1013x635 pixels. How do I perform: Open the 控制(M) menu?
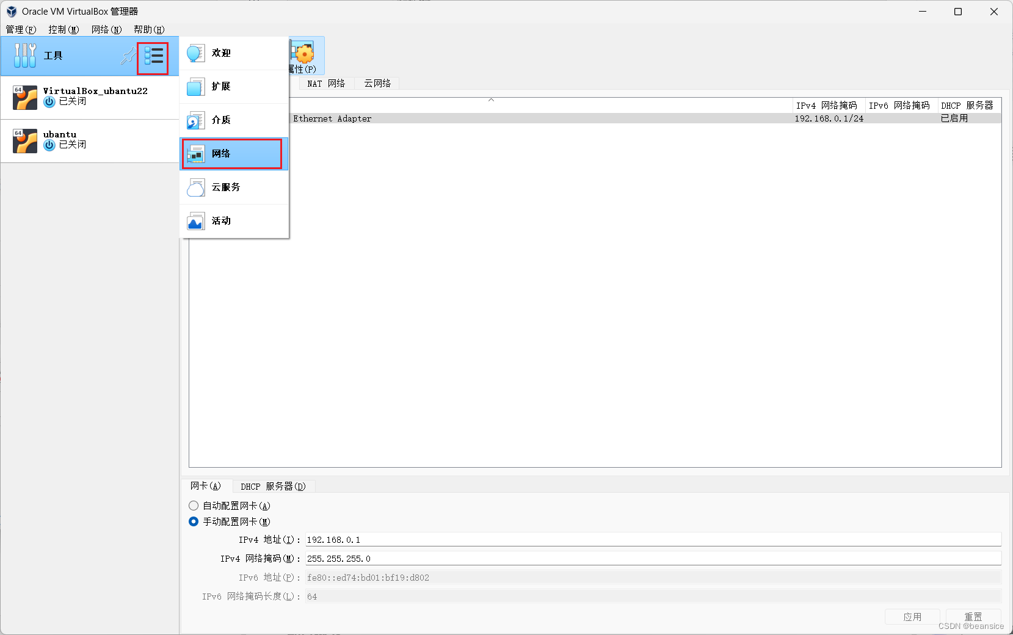(64, 29)
